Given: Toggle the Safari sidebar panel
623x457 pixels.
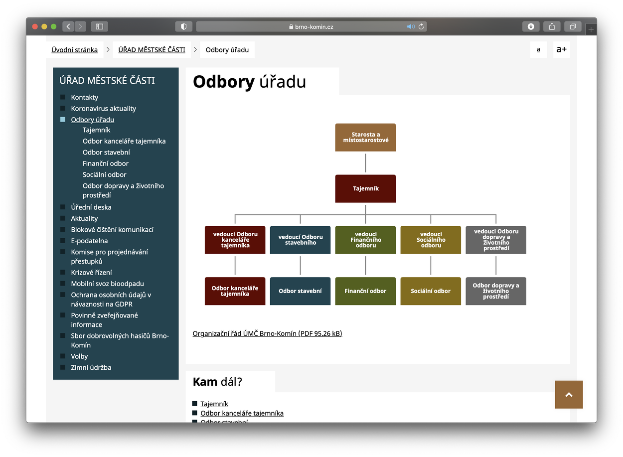Looking at the screenshot, I should (99, 26).
